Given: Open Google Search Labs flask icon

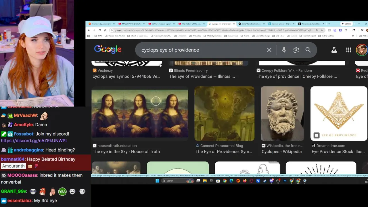Looking at the screenshot, I should [x=334, y=50].
